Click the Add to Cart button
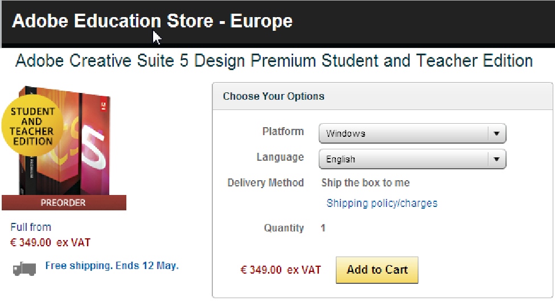555x301 pixels. coord(377,270)
